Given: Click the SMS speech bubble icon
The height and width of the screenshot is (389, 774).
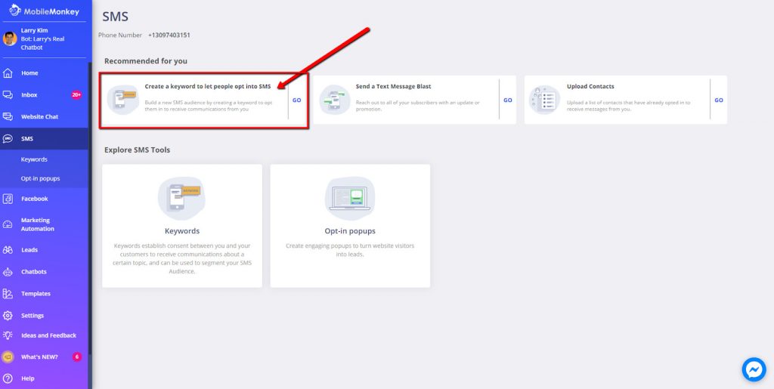Looking at the screenshot, I should [x=8, y=139].
